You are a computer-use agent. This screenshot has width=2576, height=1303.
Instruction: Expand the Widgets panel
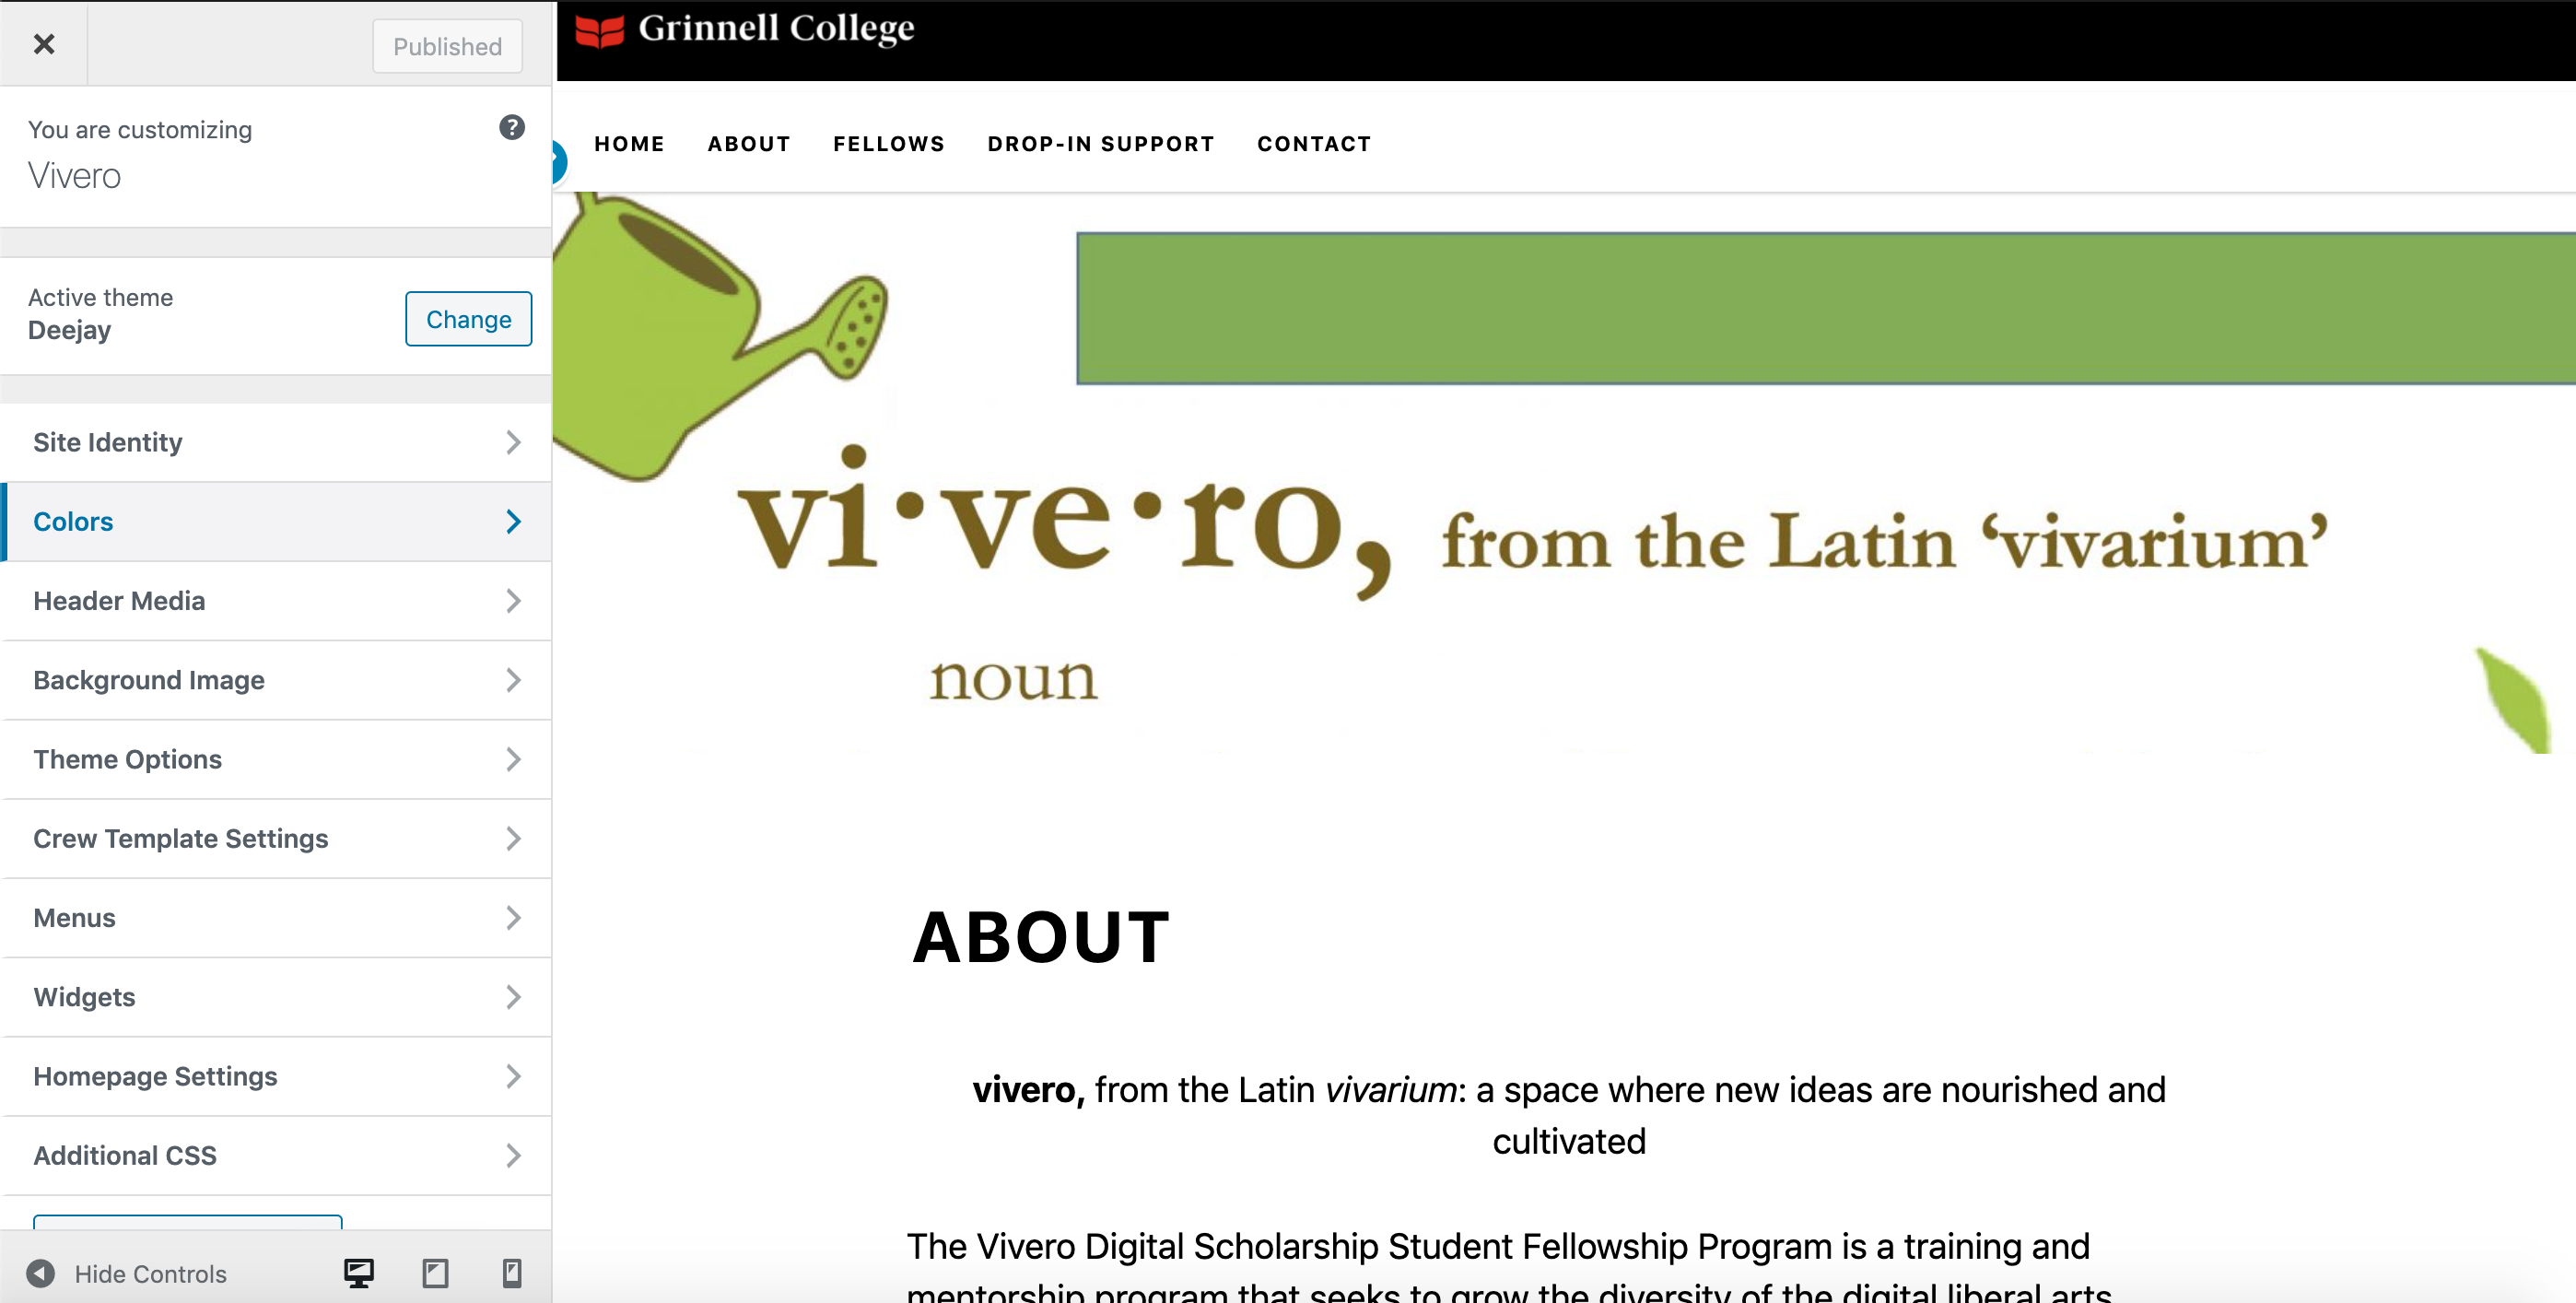pyautogui.click(x=274, y=997)
